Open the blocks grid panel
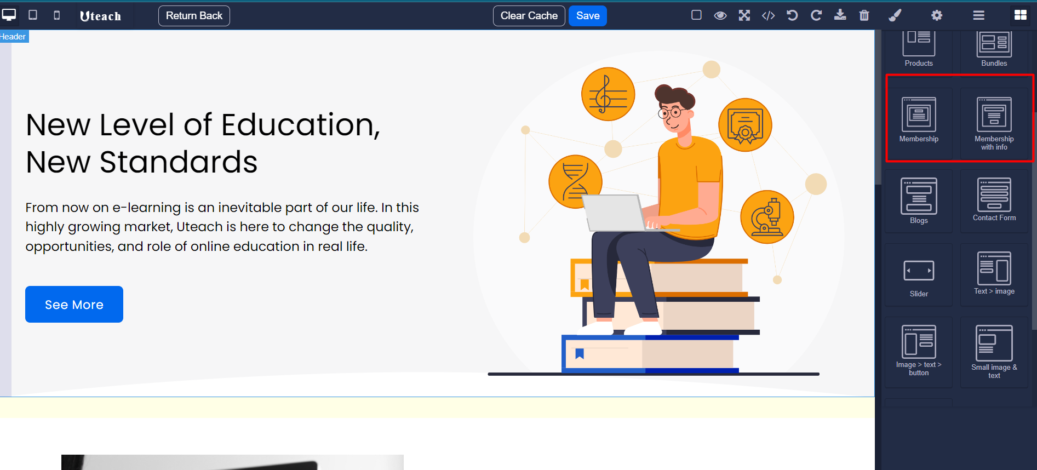The width and height of the screenshot is (1037, 470). [1020, 15]
